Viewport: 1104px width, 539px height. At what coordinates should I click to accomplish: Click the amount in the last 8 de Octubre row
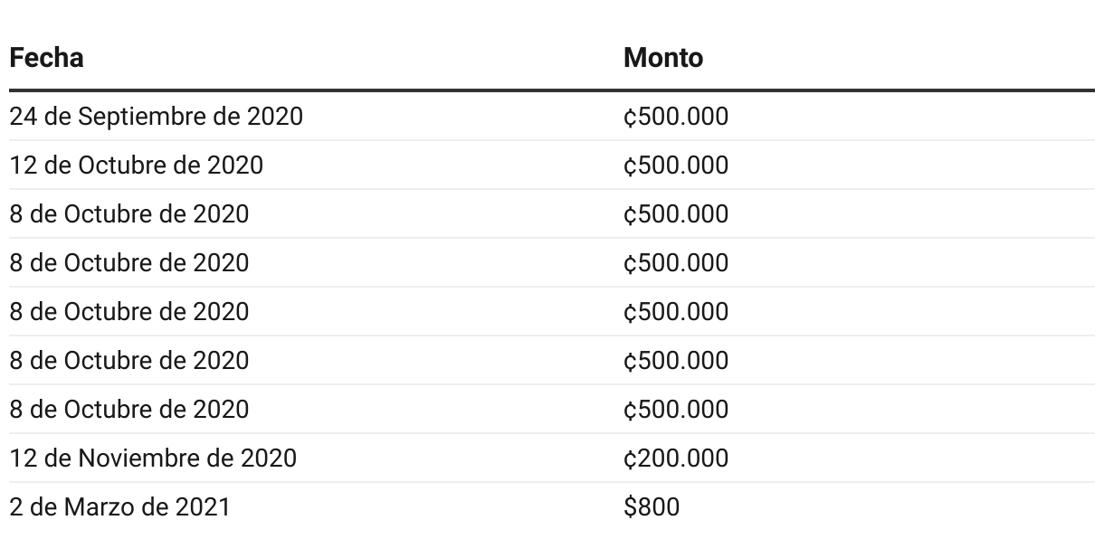(675, 410)
